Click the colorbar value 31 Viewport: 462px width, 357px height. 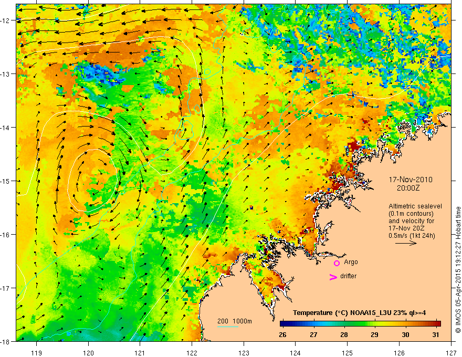[x=436, y=334]
